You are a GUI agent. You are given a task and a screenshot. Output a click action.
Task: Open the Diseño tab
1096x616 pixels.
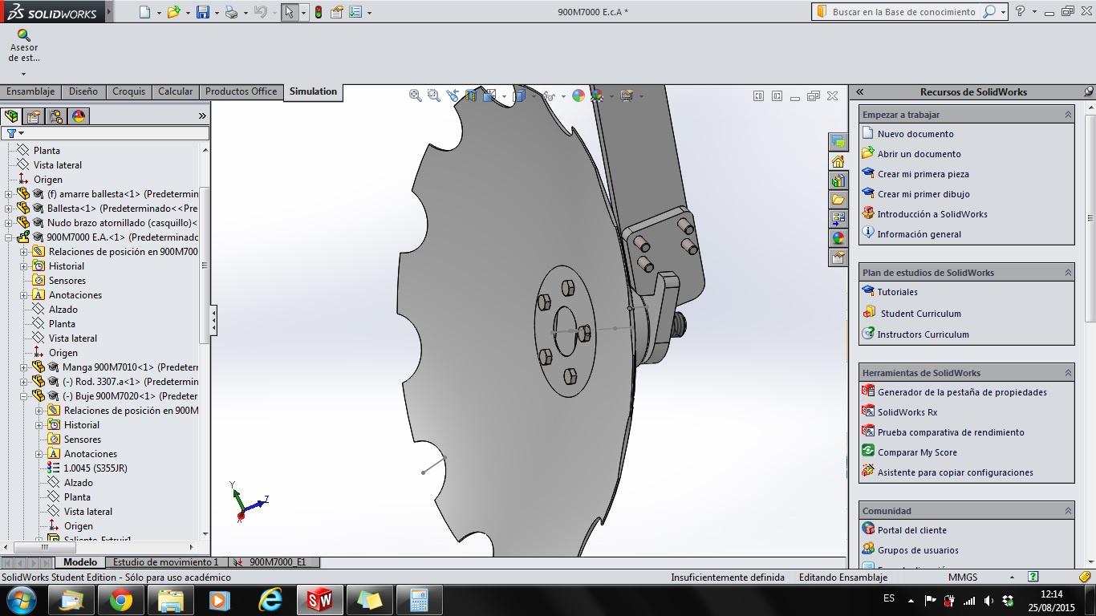[x=83, y=91]
